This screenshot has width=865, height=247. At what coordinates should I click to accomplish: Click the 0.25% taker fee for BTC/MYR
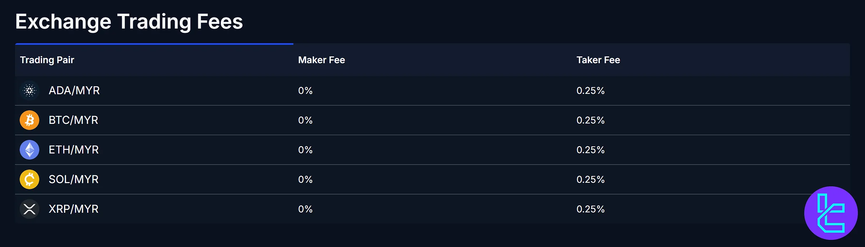[591, 120]
